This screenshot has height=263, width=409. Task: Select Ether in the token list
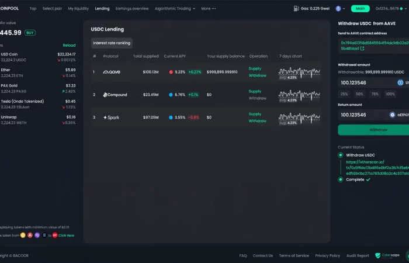click(38, 73)
